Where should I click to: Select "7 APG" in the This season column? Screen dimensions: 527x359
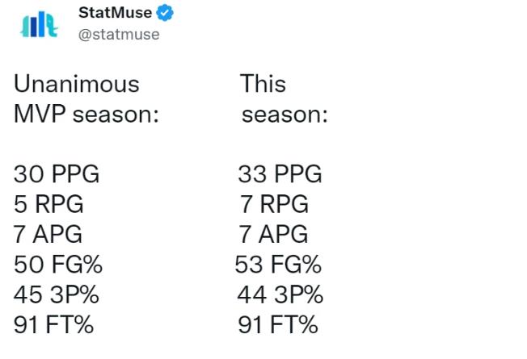point(274,234)
